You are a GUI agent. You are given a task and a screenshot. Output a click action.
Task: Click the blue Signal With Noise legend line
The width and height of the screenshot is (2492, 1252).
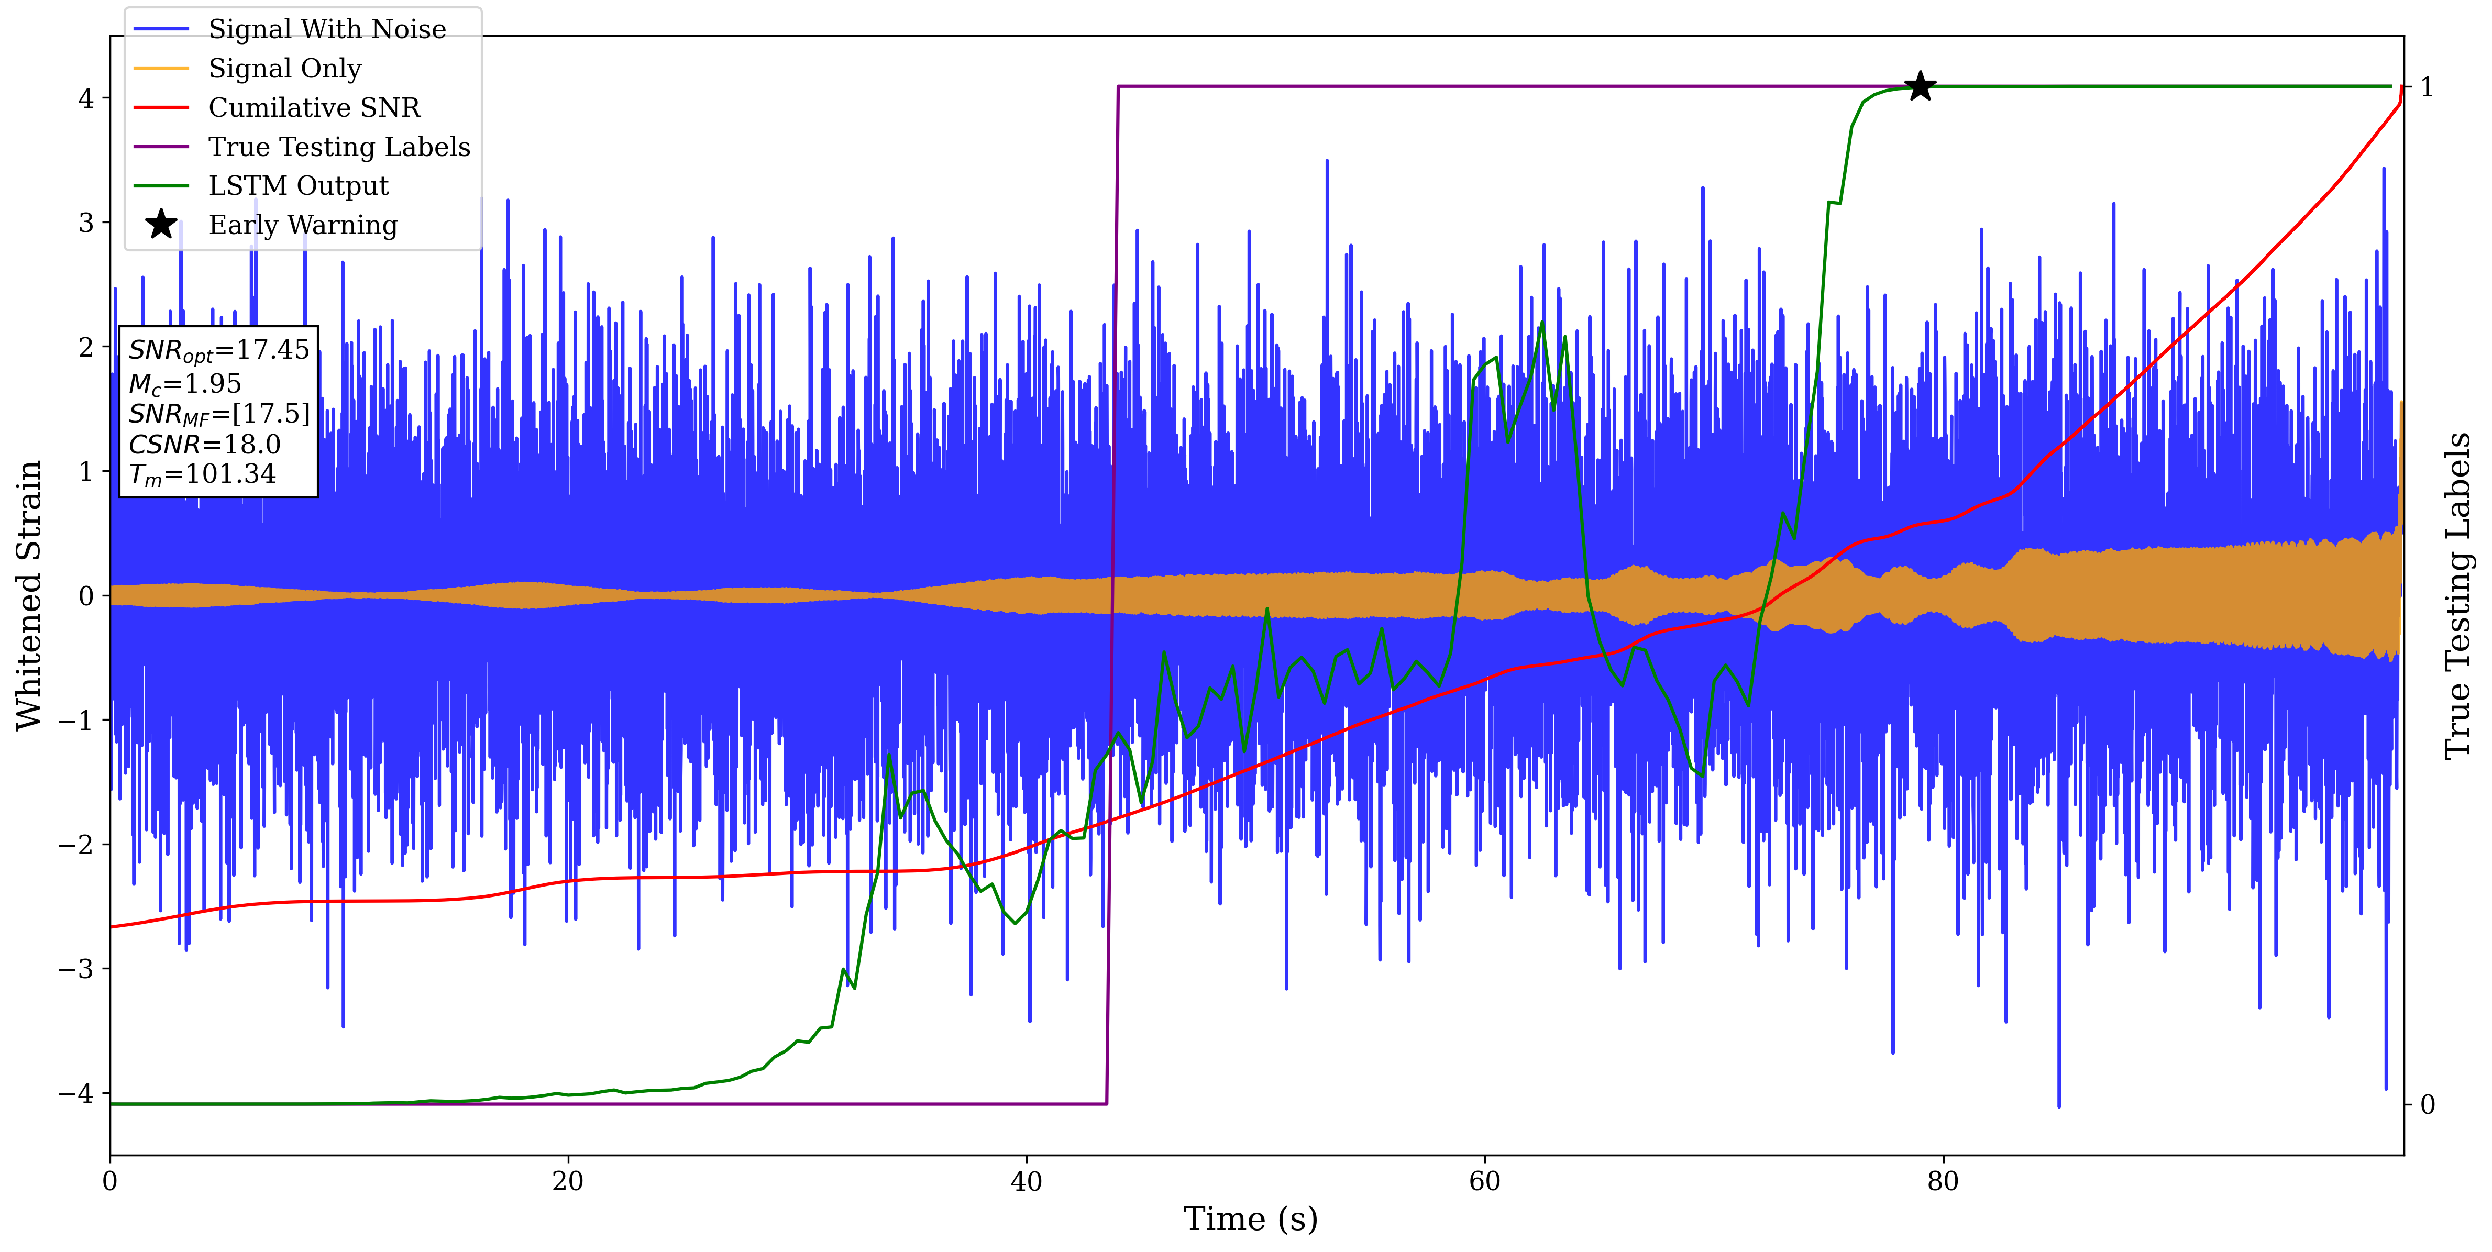[x=161, y=29]
